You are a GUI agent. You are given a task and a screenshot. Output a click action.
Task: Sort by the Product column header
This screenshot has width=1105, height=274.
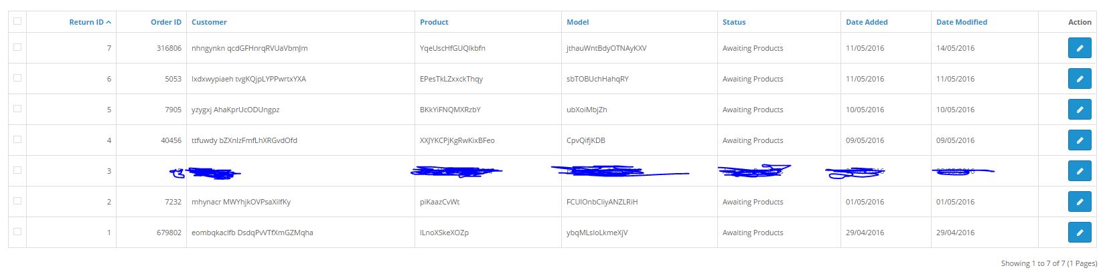[x=434, y=22]
